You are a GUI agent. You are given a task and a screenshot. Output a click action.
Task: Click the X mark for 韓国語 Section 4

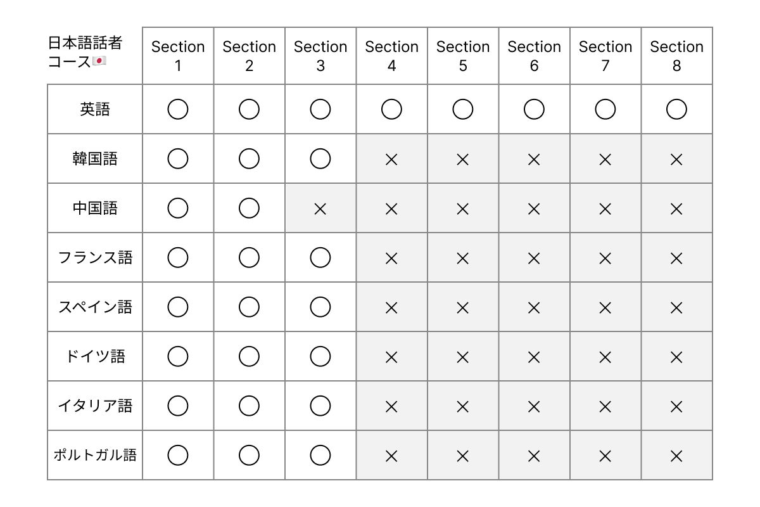pyautogui.click(x=391, y=159)
